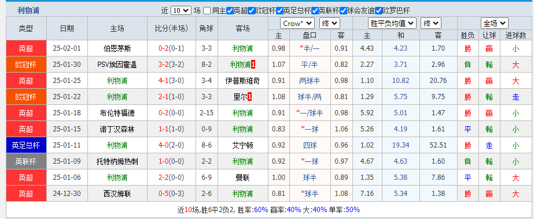Screen dimensions: 534x219
Task: Click home team PSV埃因霍温
Action: click(117, 65)
